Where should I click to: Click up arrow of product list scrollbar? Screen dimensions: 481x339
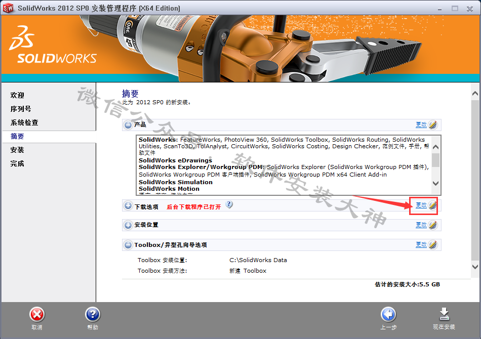click(435, 147)
